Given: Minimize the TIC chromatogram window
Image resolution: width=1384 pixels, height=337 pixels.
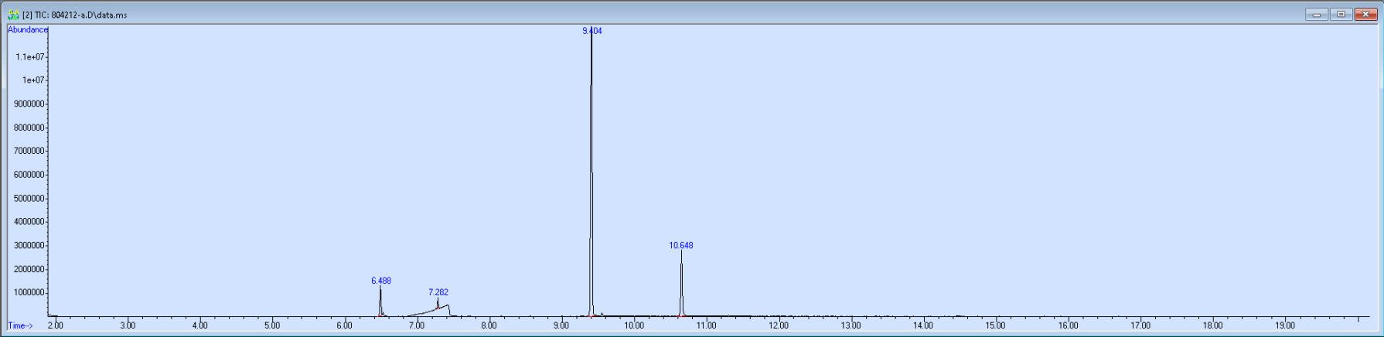Looking at the screenshot, I should point(1317,15).
